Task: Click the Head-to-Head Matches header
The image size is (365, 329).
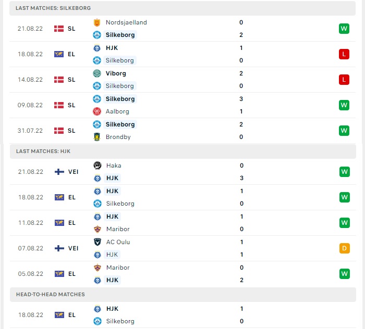Action: pyautogui.click(x=50, y=294)
